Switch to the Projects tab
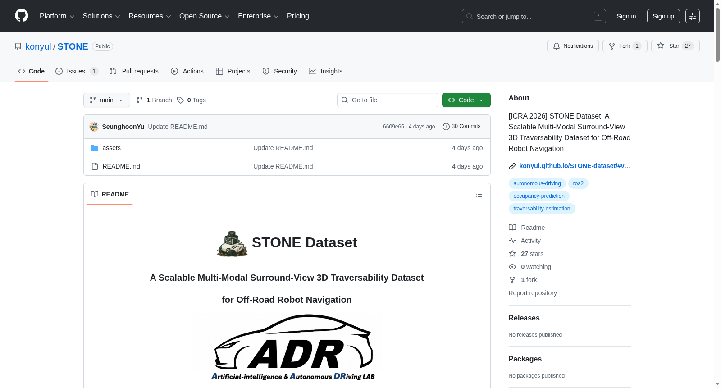Screen dimensions: 721x388 (x=233, y=71)
